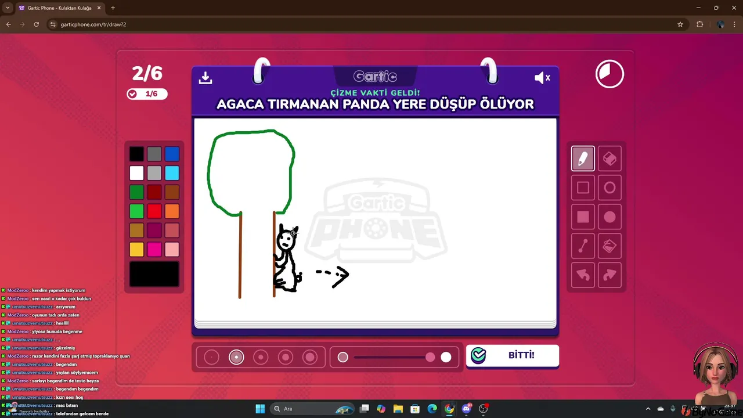This screenshot has height=418, width=743.
Task: Click the 1/6 players done indicator
Action: pyautogui.click(x=147, y=94)
